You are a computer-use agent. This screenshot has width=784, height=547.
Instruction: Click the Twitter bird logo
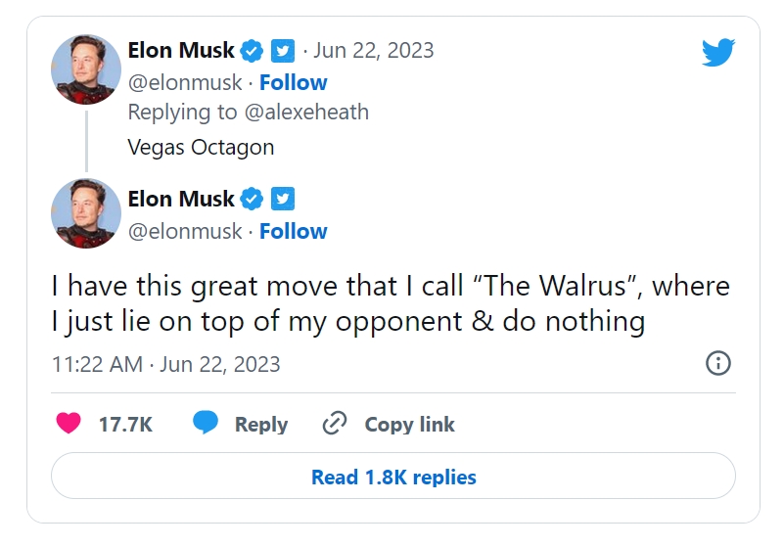[717, 52]
